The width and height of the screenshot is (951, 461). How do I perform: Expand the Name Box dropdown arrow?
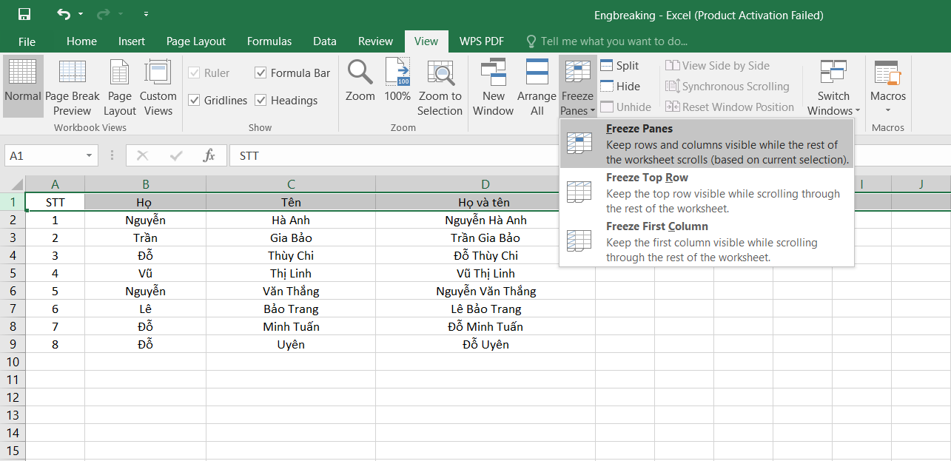point(90,156)
